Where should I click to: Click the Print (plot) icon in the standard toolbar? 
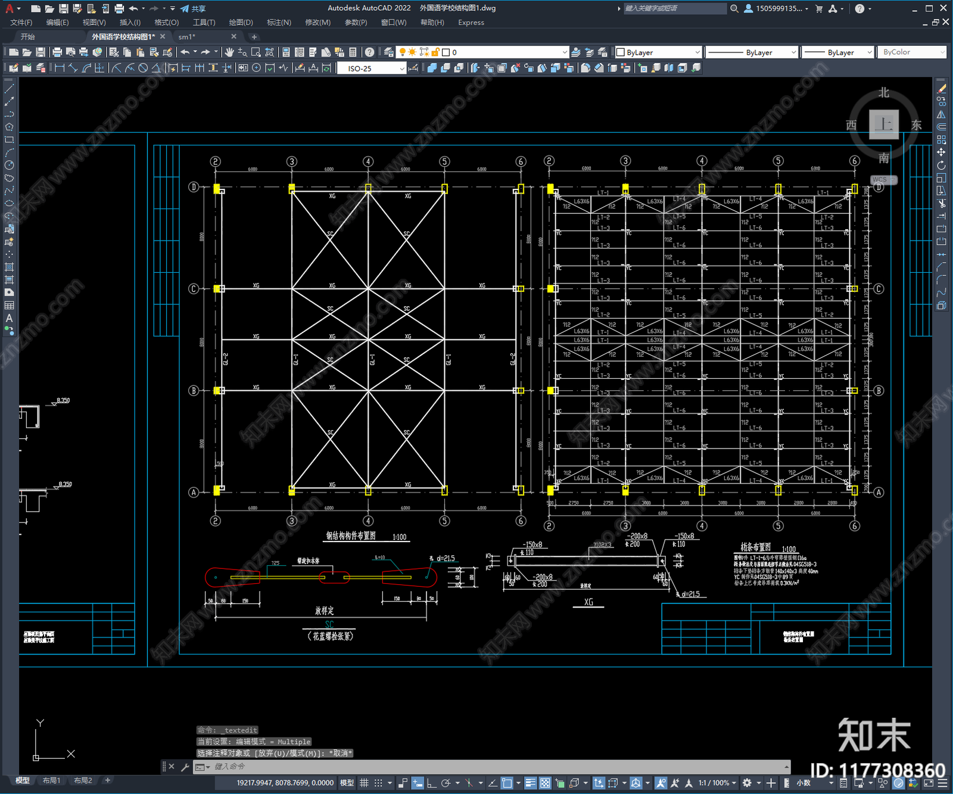[57, 52]
